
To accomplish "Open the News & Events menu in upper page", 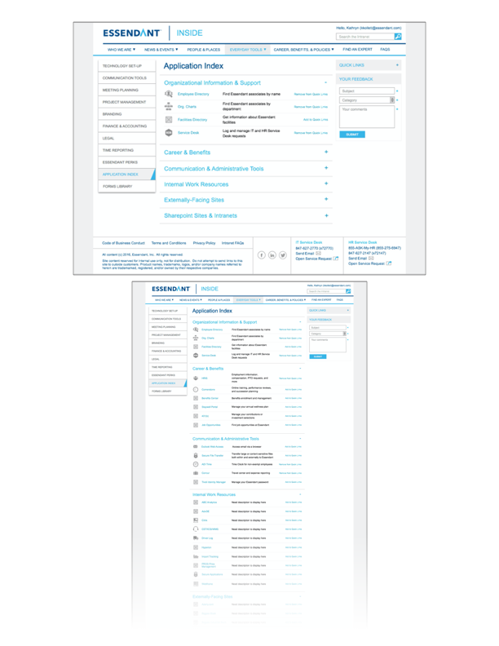I will coord(161,50).
